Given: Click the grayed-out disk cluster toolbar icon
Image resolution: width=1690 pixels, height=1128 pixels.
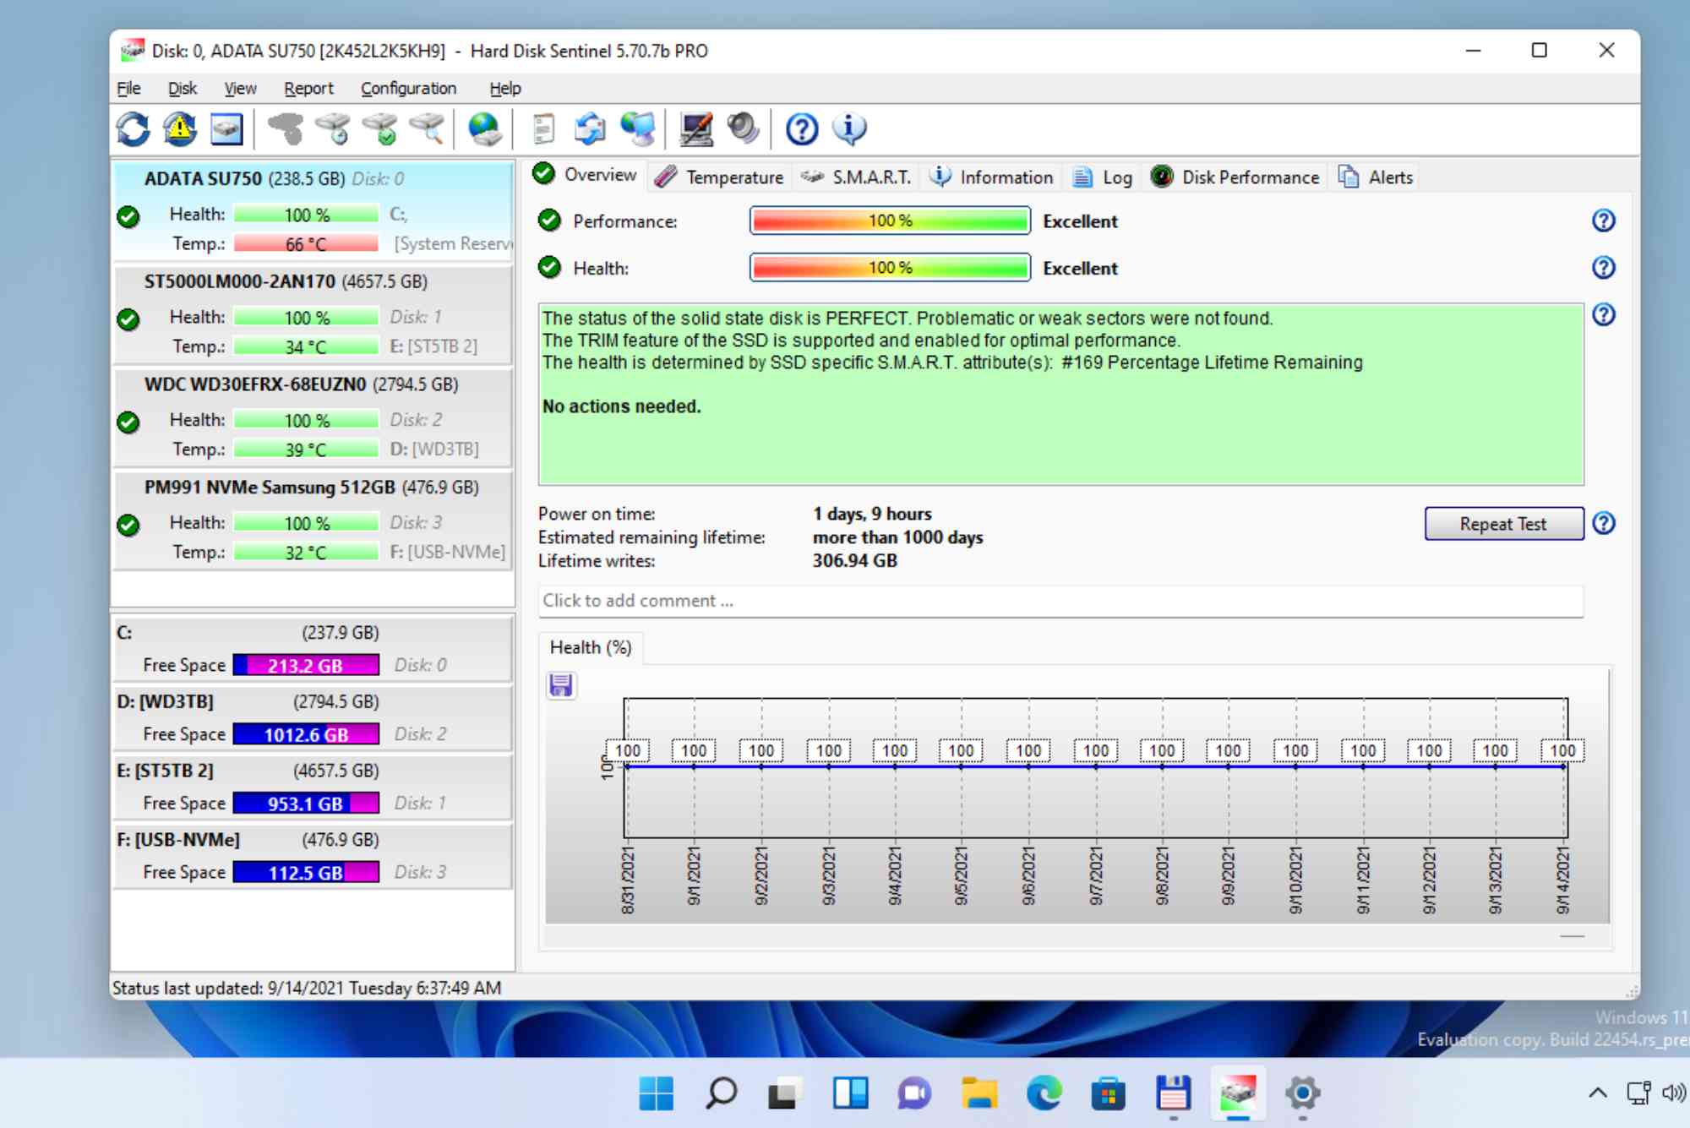Looking at the screenshot, I should pos(285,129).
